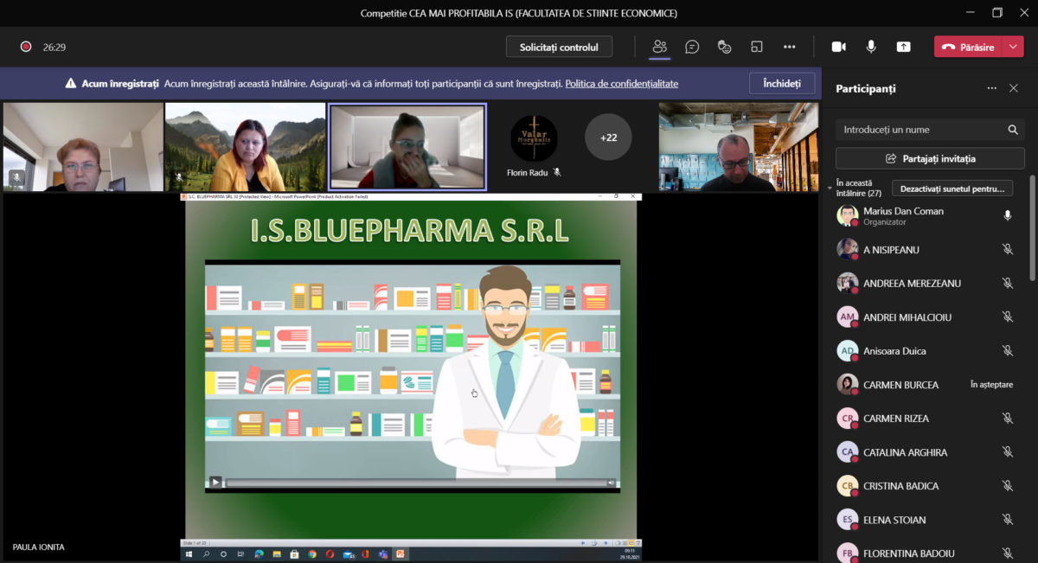Click the reactions raise-hand icon
1038x563 pixels.
click(725, 47)
